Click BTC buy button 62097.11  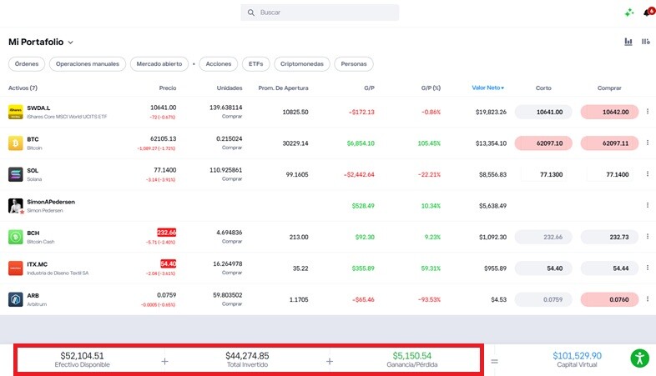(609, 143)
